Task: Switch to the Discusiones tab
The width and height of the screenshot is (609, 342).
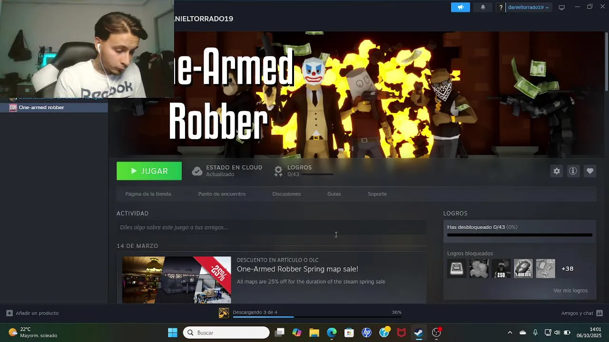Action: coord(286,194)
